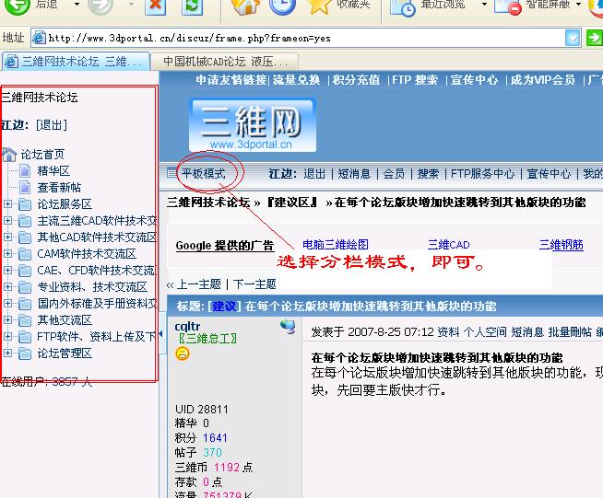
Task: Open the Back button history dropdown arrow
Action: (77, 5)
